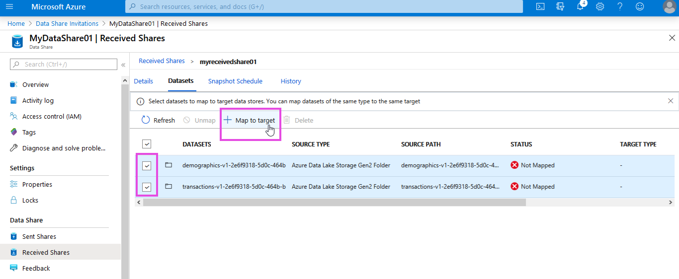Click the info icon in the message bar
Viewport: 679px width, 279px height.
141,101
